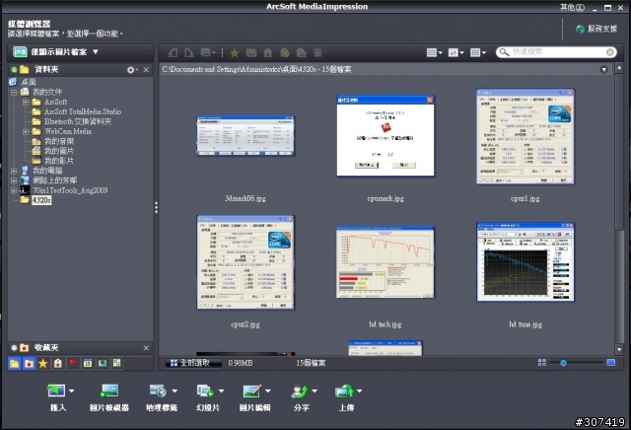Click the 分享 share icon

pos(300,391)
